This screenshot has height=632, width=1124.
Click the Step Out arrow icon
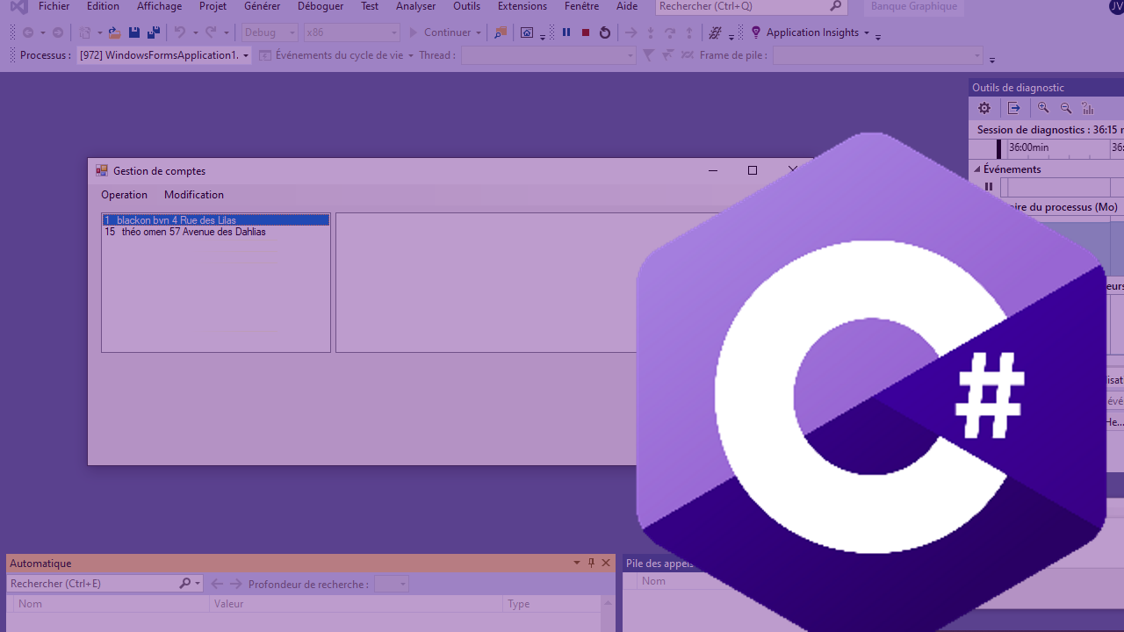(x=689, y=32)
